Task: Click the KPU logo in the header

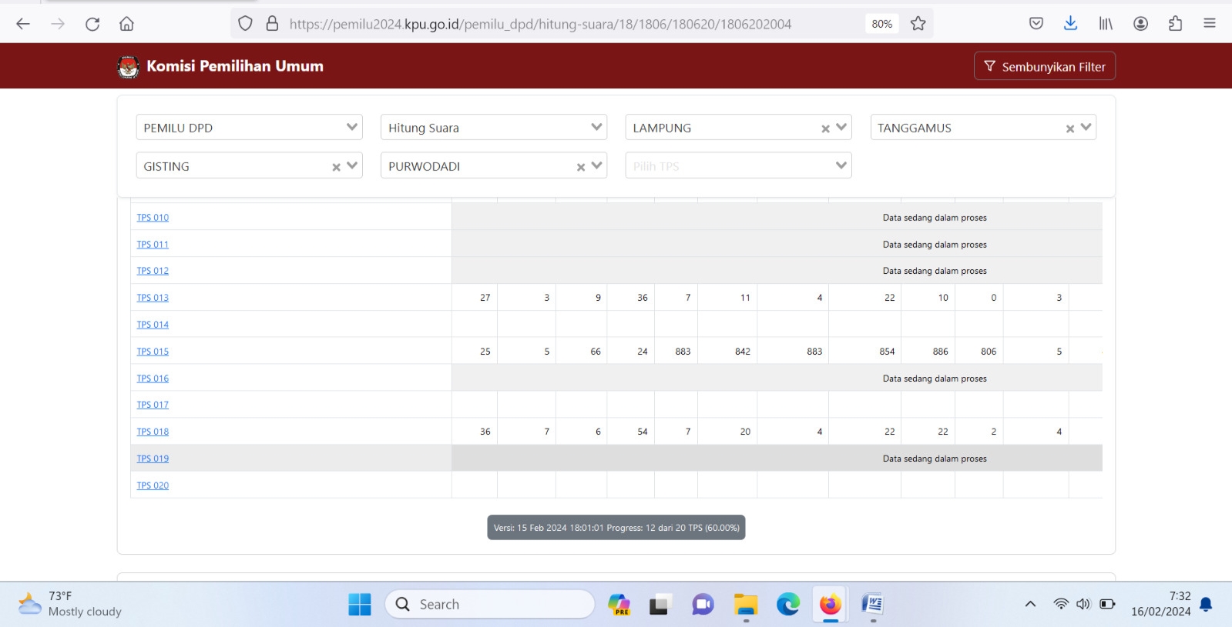Action: coord(128,67)
